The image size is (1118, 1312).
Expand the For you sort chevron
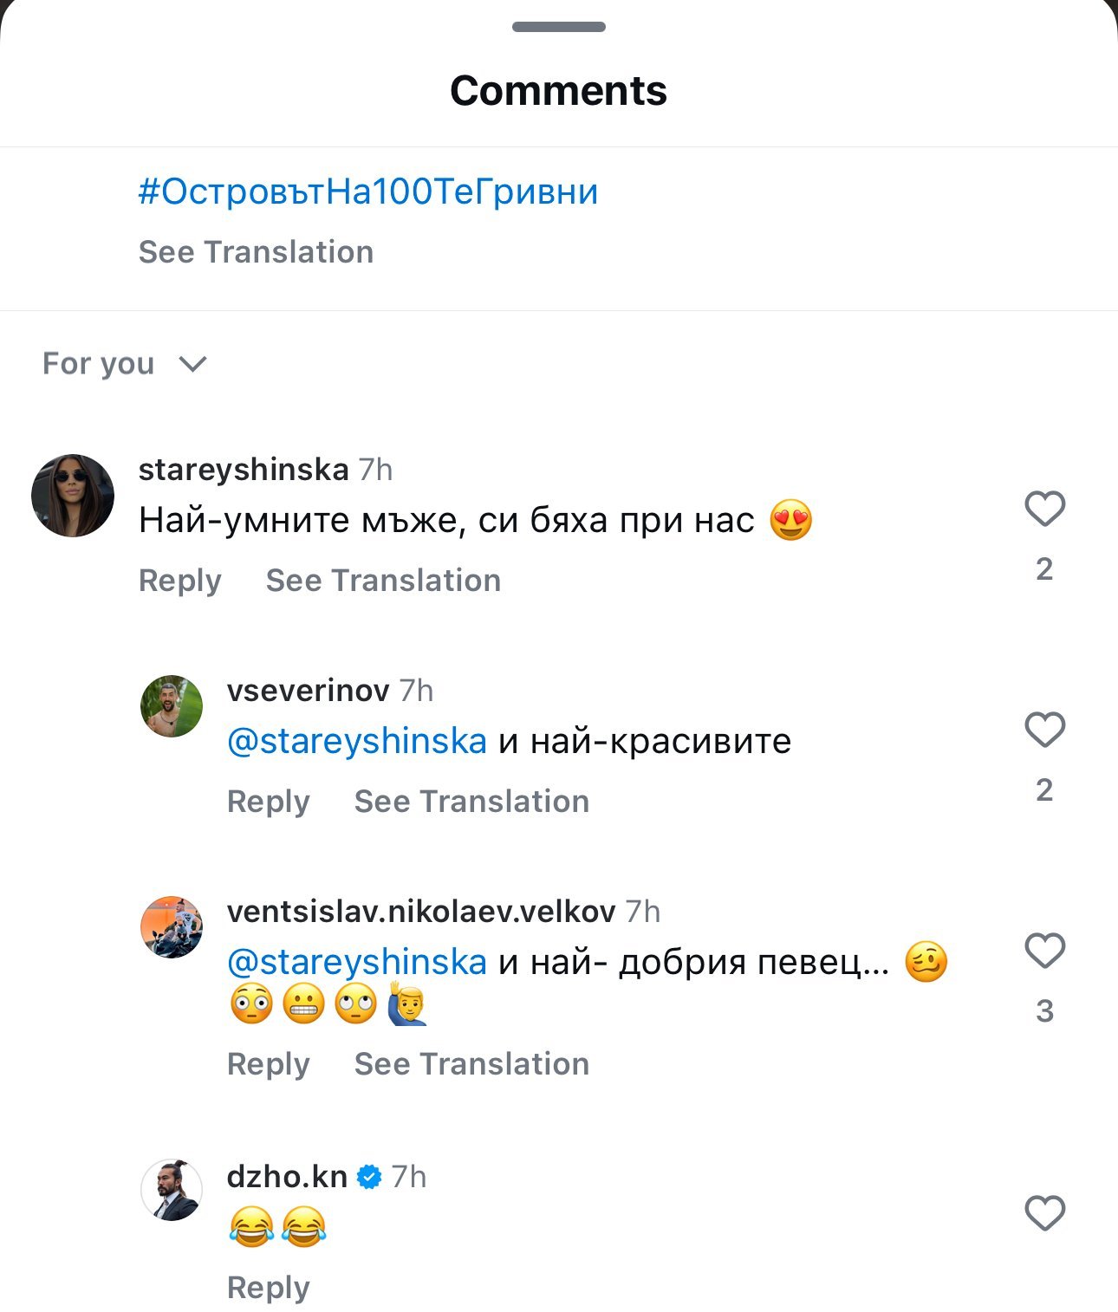(192, 364)
